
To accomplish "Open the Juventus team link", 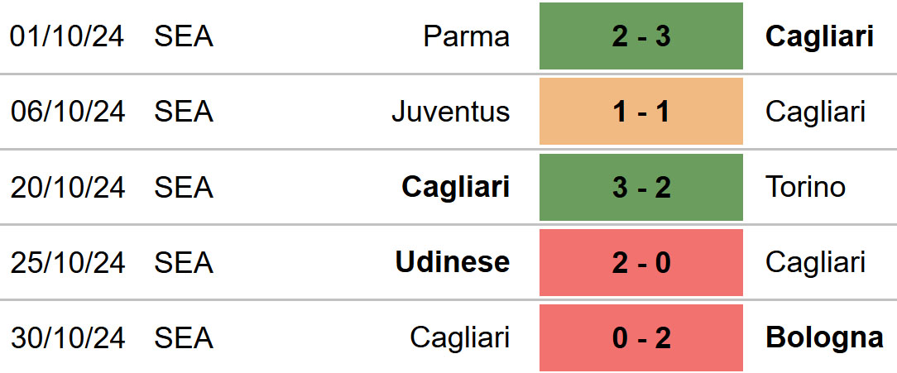I will tap(451, 112).
